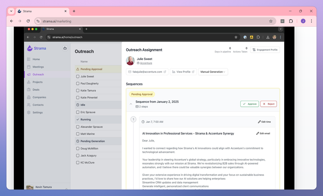Image resolution: width=323 pixels, height=196 pixels.
Task: Click Edit email for step 1
Action: (x=263, y=133)
